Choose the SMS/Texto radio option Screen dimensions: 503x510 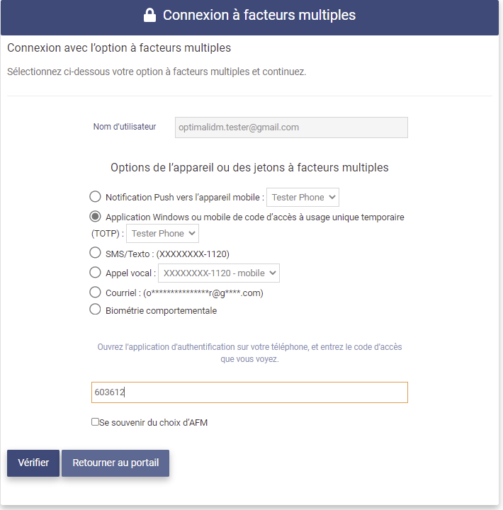point(95,252)
